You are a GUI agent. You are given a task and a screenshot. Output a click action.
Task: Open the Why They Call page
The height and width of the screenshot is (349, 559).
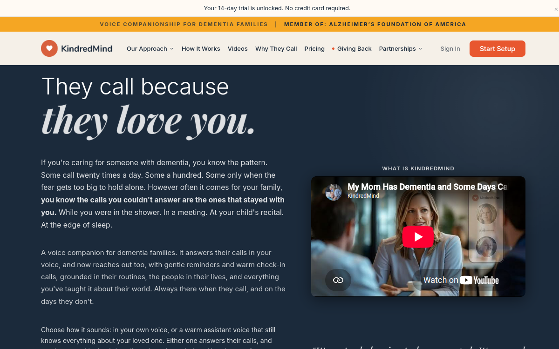pyautogui.click(x=276, y=49)
